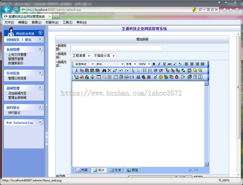The image size is (243, 185).
Task: Open the font (字体) dropdown
Action: point(110,64)
